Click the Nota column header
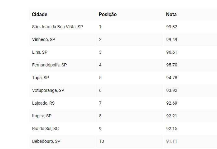The image size is (217, 149). pos(171,14)
